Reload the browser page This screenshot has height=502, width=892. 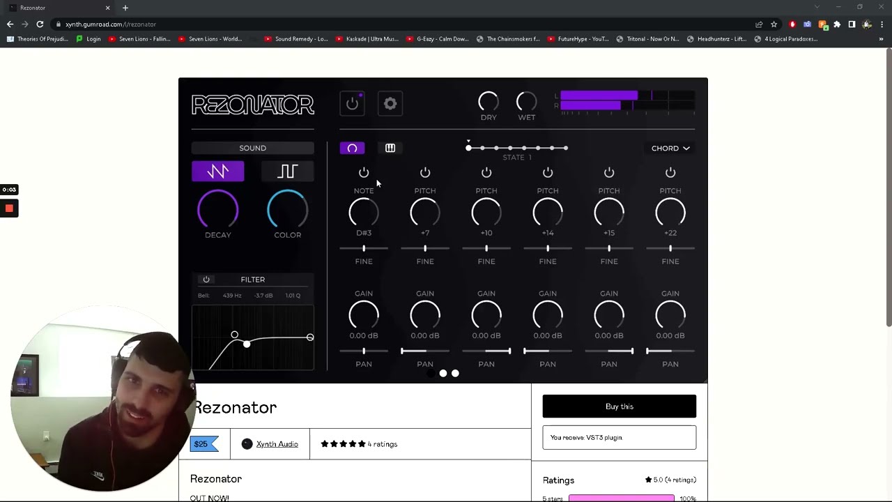coord(40,24)
